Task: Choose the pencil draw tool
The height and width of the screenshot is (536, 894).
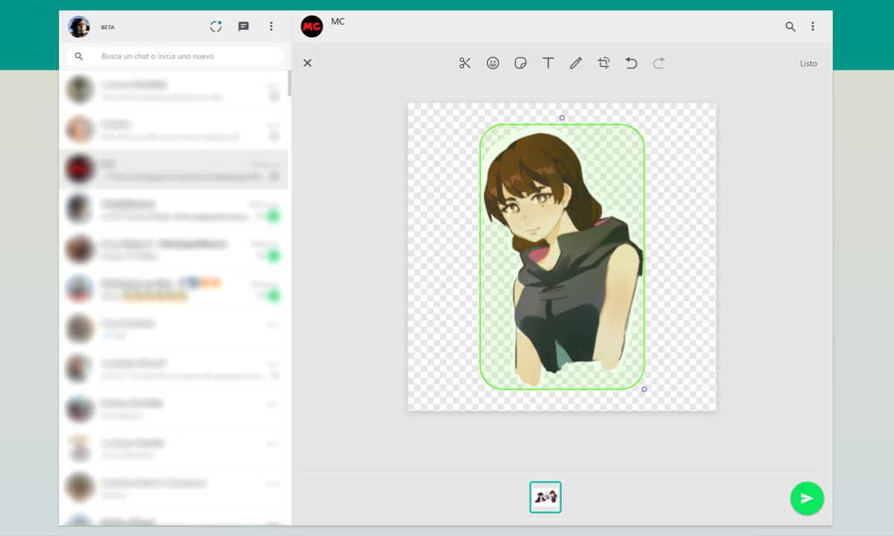Action: coord(576,63)
